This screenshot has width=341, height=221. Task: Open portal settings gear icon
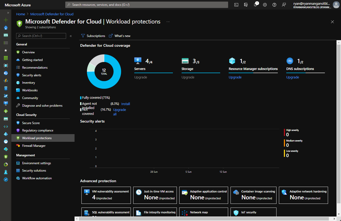[265, 5]
